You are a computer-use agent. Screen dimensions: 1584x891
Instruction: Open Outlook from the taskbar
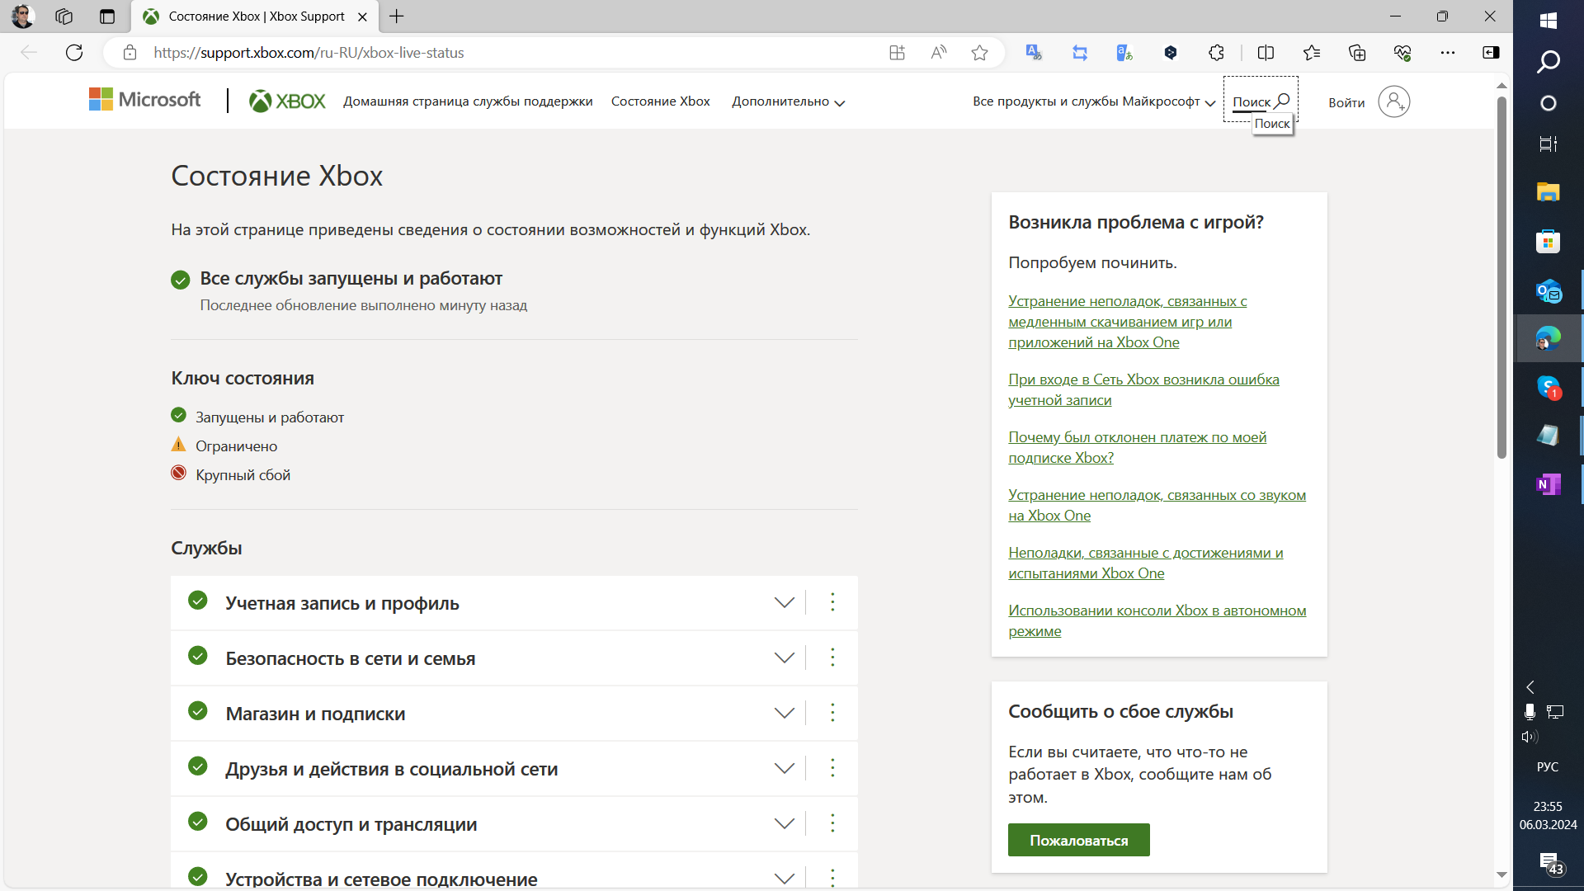[1549, 290]
